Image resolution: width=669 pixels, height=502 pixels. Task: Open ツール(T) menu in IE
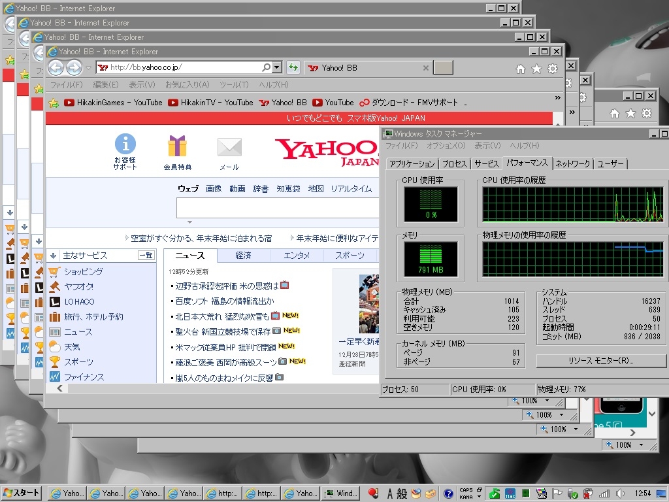(235, 84)
